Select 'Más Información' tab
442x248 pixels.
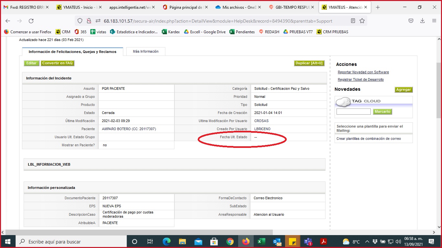(x=146, y=51)
